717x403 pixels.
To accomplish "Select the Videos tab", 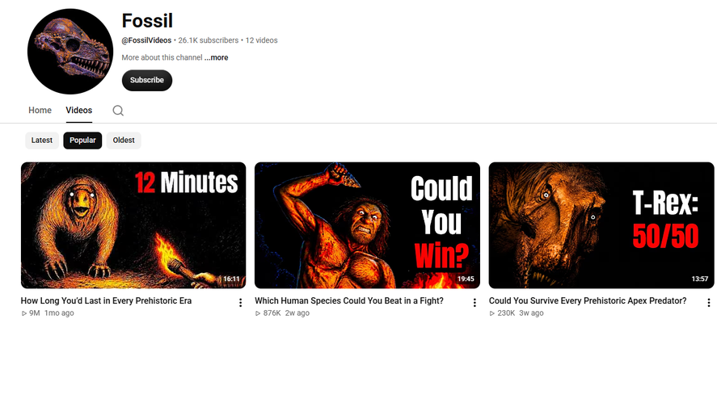I will 78,110.
